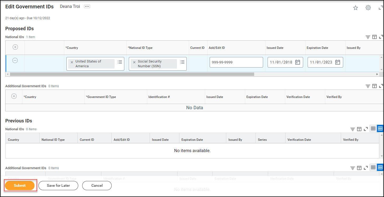This screenshot has width=384, height=197.
Task: Click Verification Date header in Proposed Additional IDs
Action: pos(298,97)
